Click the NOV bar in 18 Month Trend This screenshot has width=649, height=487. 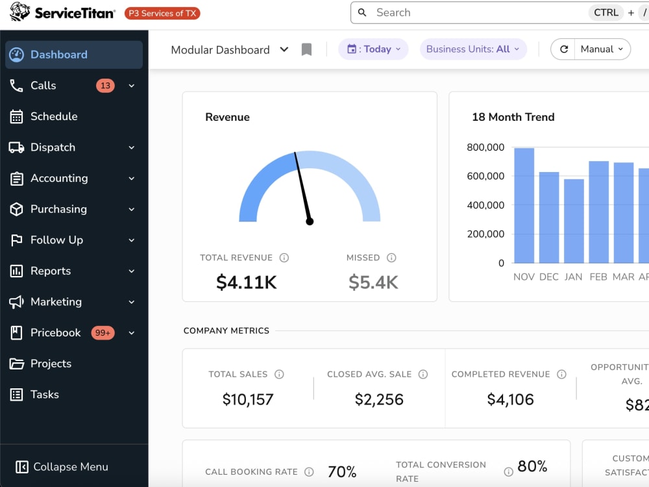point(524,205)
